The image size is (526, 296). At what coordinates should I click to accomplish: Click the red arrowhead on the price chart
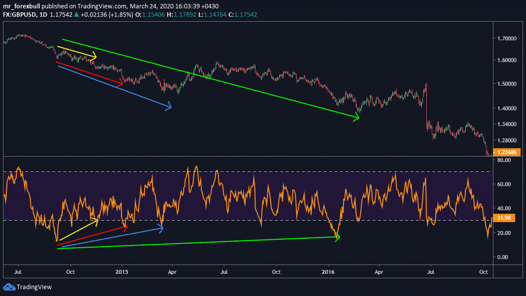point(120,84)
